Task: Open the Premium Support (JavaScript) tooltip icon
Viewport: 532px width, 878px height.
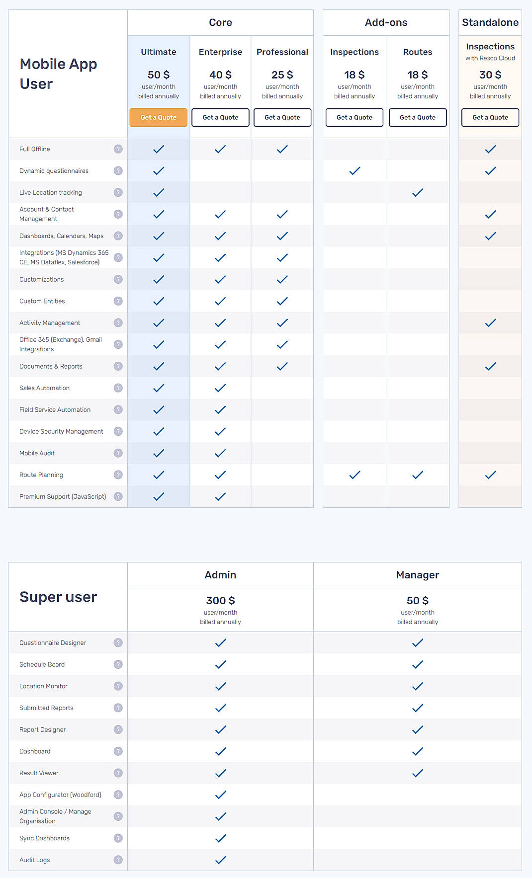Action: point(118,496)
